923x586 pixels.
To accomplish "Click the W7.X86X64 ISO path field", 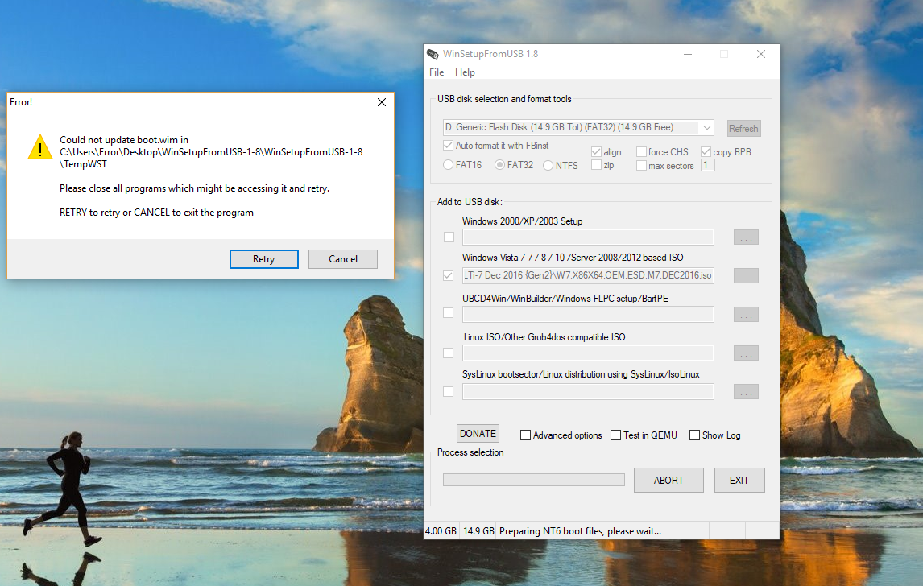I will (x=588, y=275).
